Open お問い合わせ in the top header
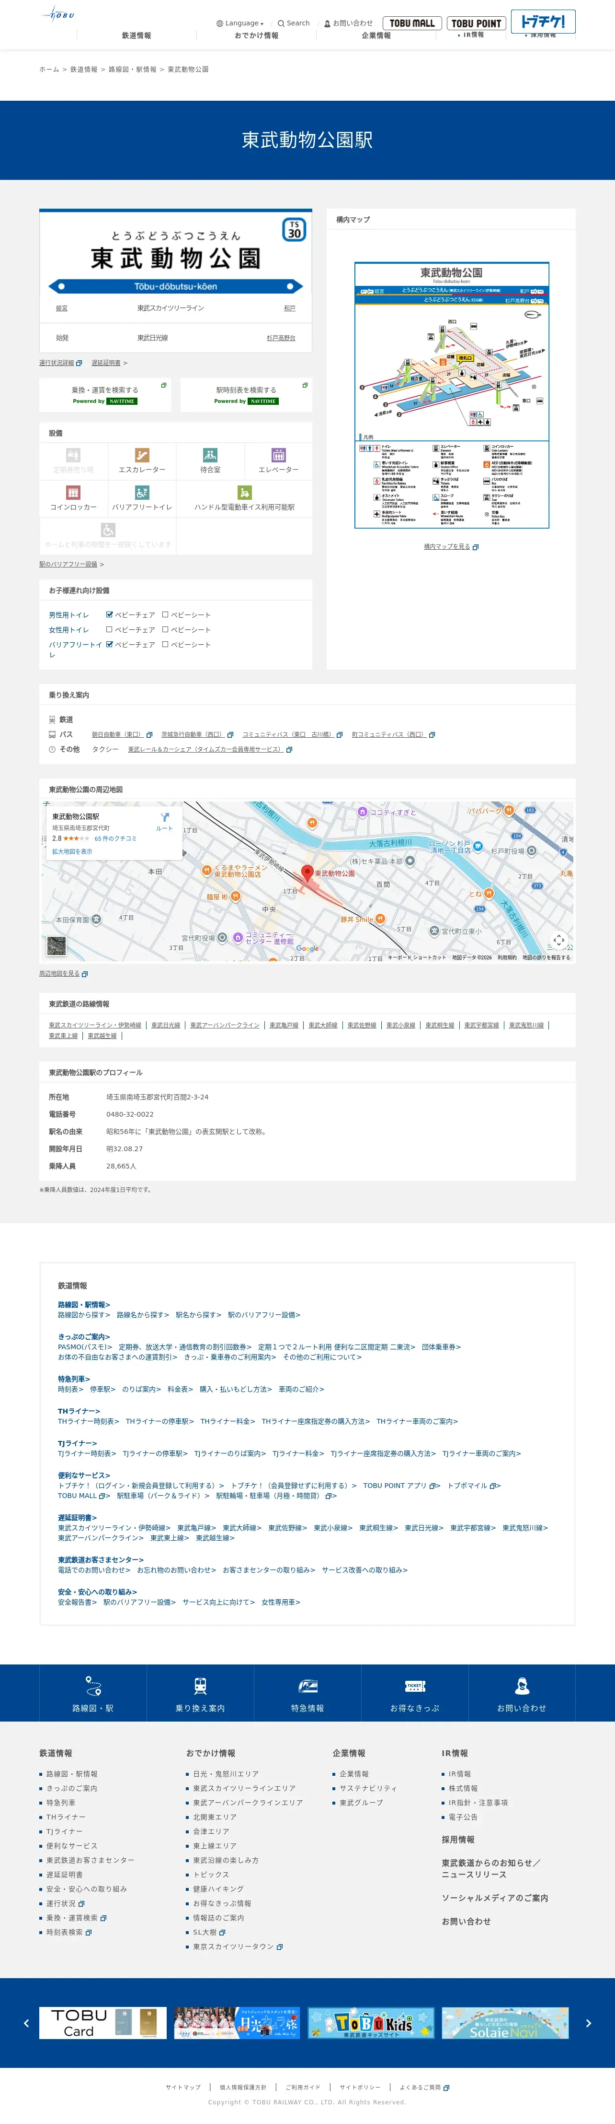 [x=348, y=23]
